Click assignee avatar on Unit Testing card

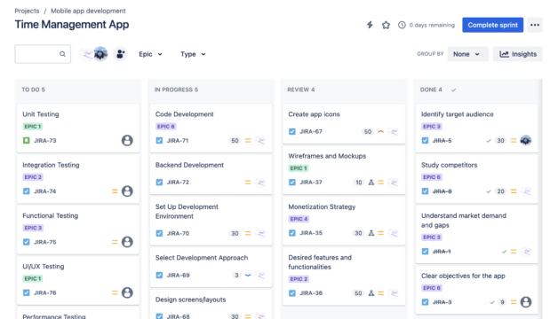click(x=127, y=140)
